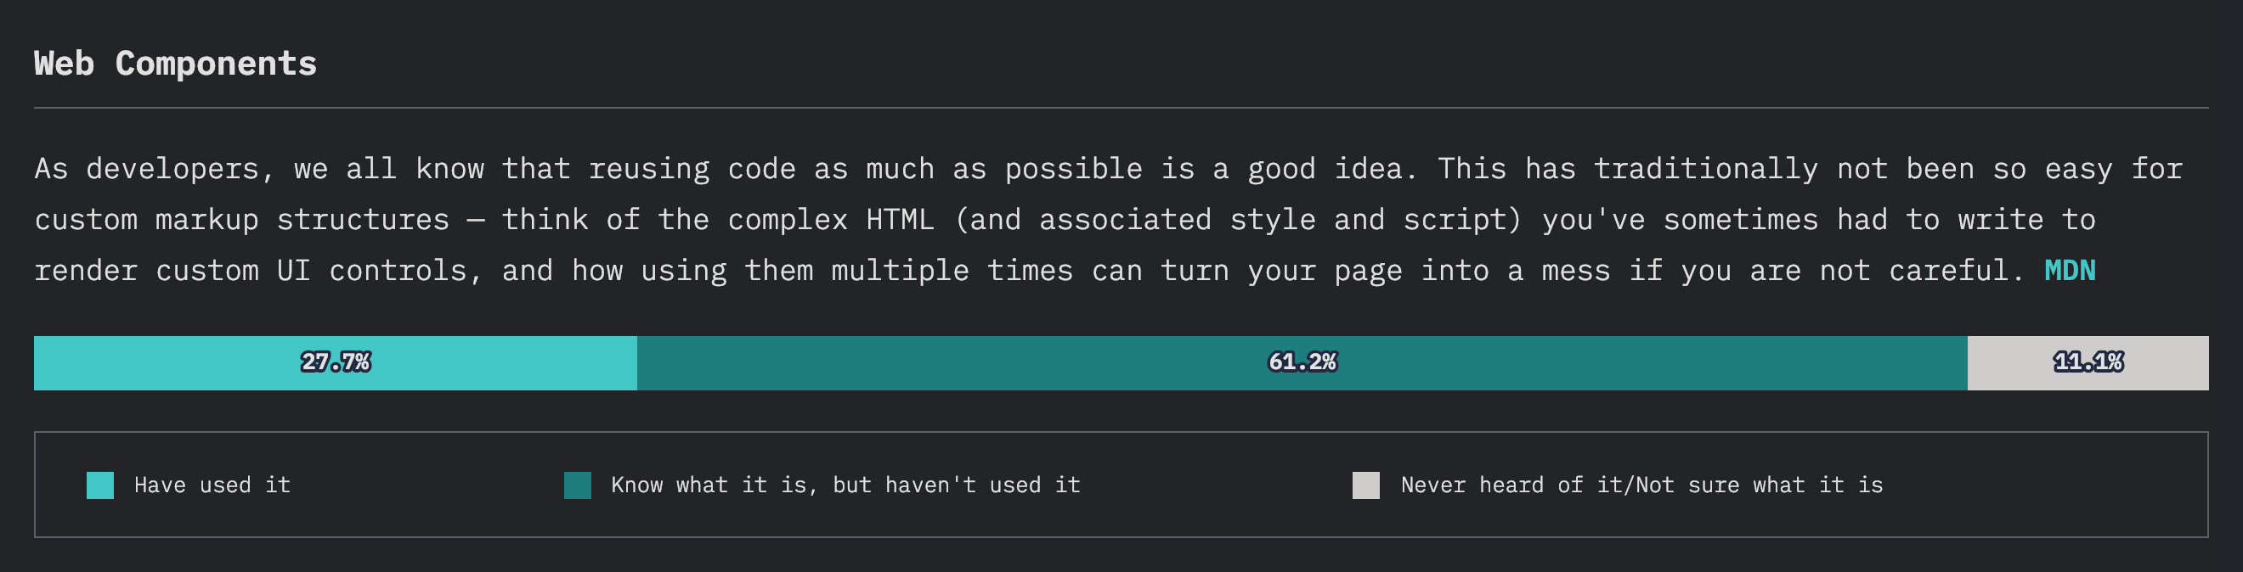Viewport: 2243px width, 572px height.
Task: Click the 61.2% bar segment
Action: coord(1302,362)
